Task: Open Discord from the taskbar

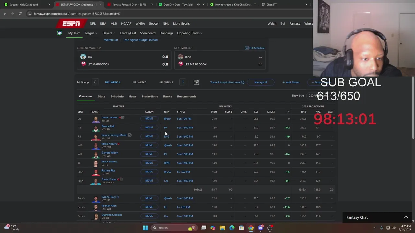Action: (260, 228)
